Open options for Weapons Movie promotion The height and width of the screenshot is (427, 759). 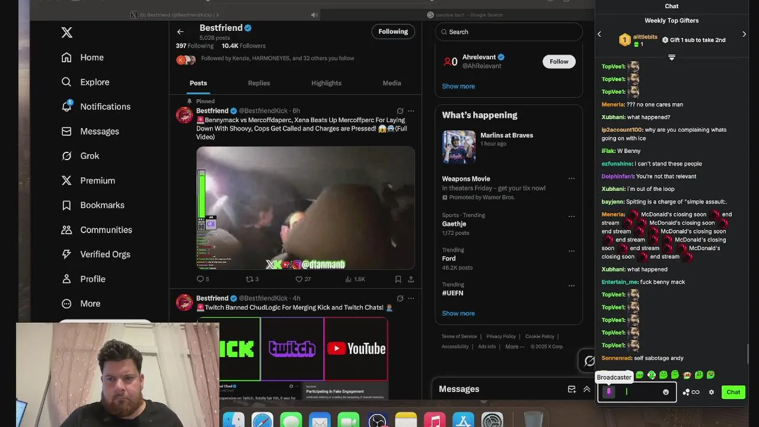[572, 179]
